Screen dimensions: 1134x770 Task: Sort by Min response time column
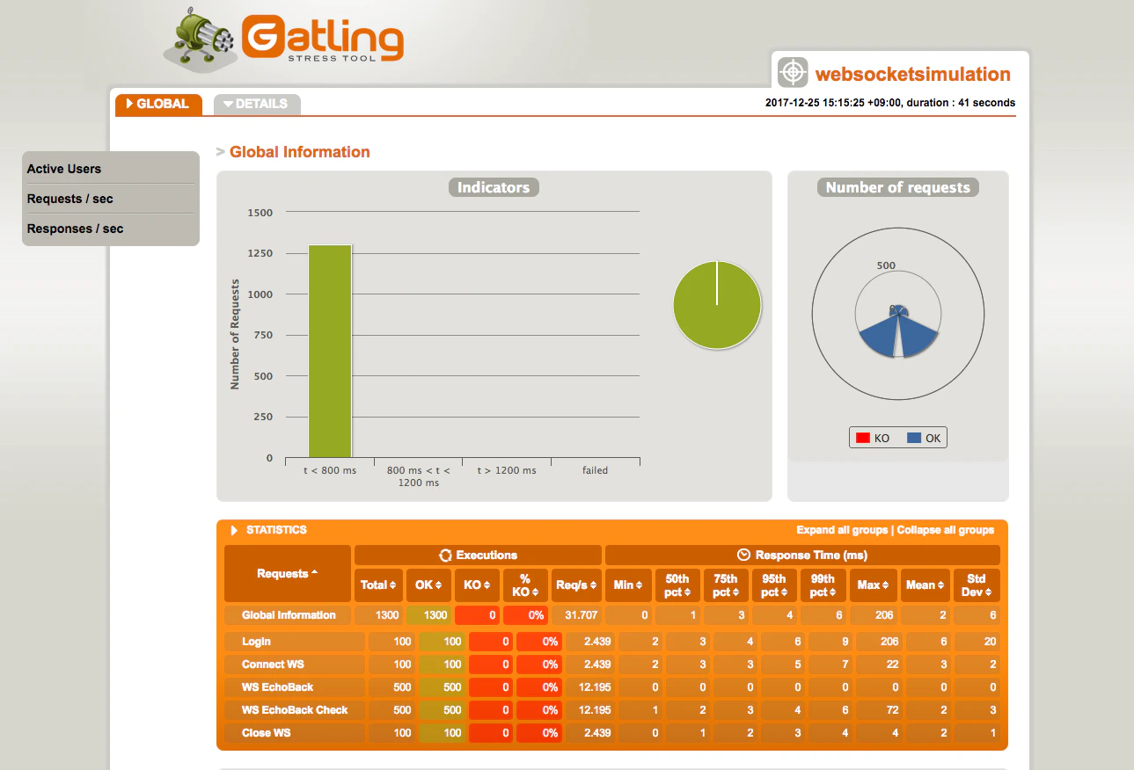628,585
